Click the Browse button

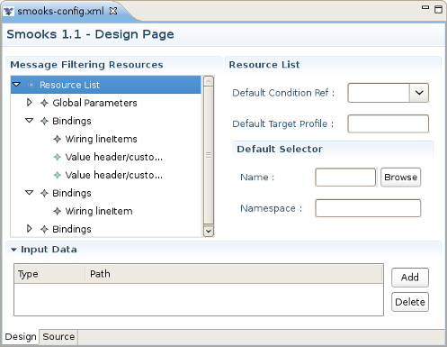tap(400, 178)
